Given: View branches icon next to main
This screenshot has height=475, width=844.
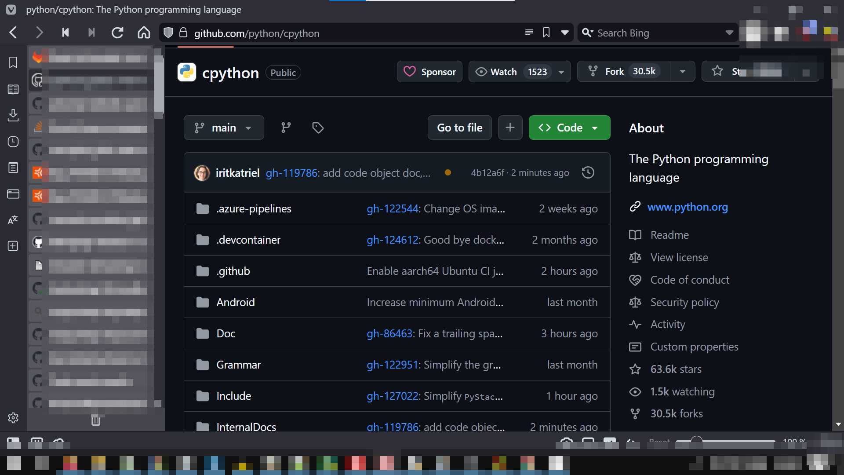Looking at the screenshot, I should [286, 128].
